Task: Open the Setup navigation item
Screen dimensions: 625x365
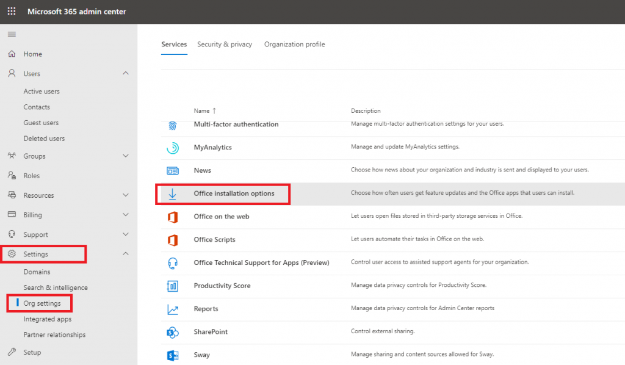Action: [32, 352]
